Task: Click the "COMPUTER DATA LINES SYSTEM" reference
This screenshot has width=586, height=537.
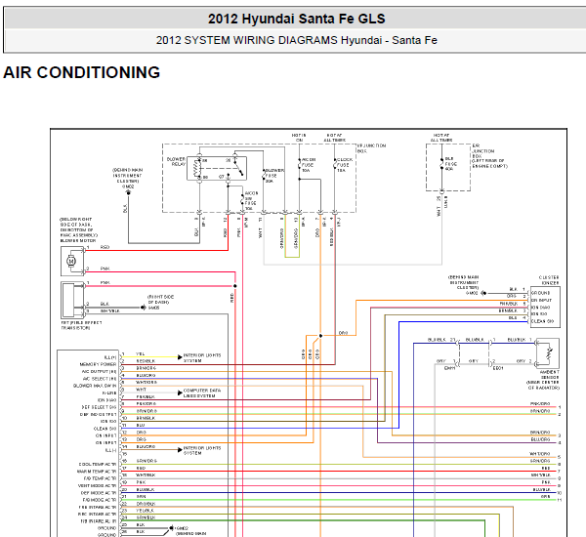Action: (202, 393)
